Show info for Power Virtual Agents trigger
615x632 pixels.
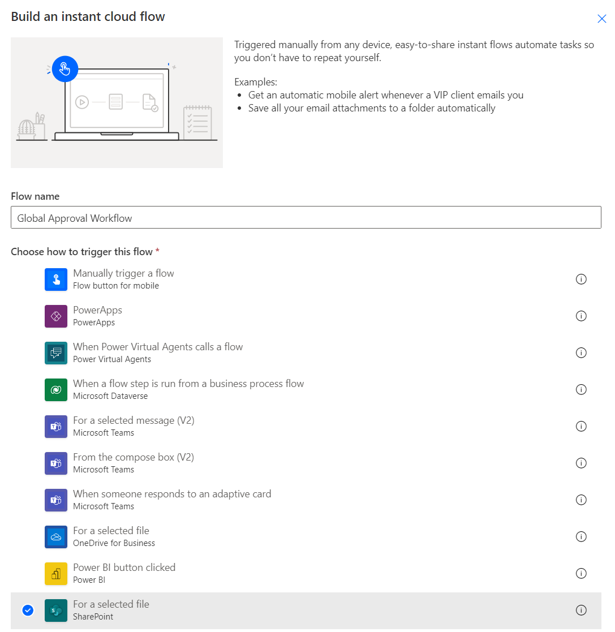coord(580,352)
